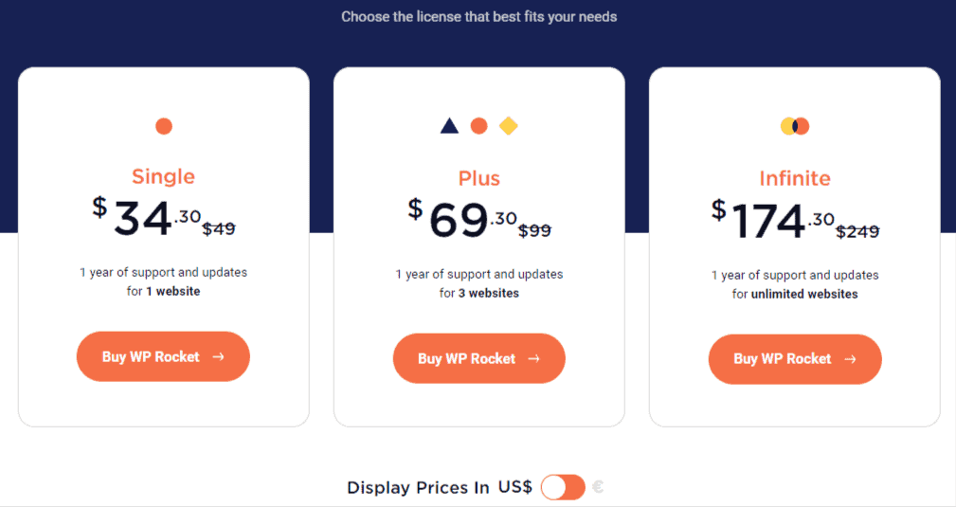Viewport: 956px width, 507px height.
Task: Click the Infinite plan title
Action: coord(795,178)
